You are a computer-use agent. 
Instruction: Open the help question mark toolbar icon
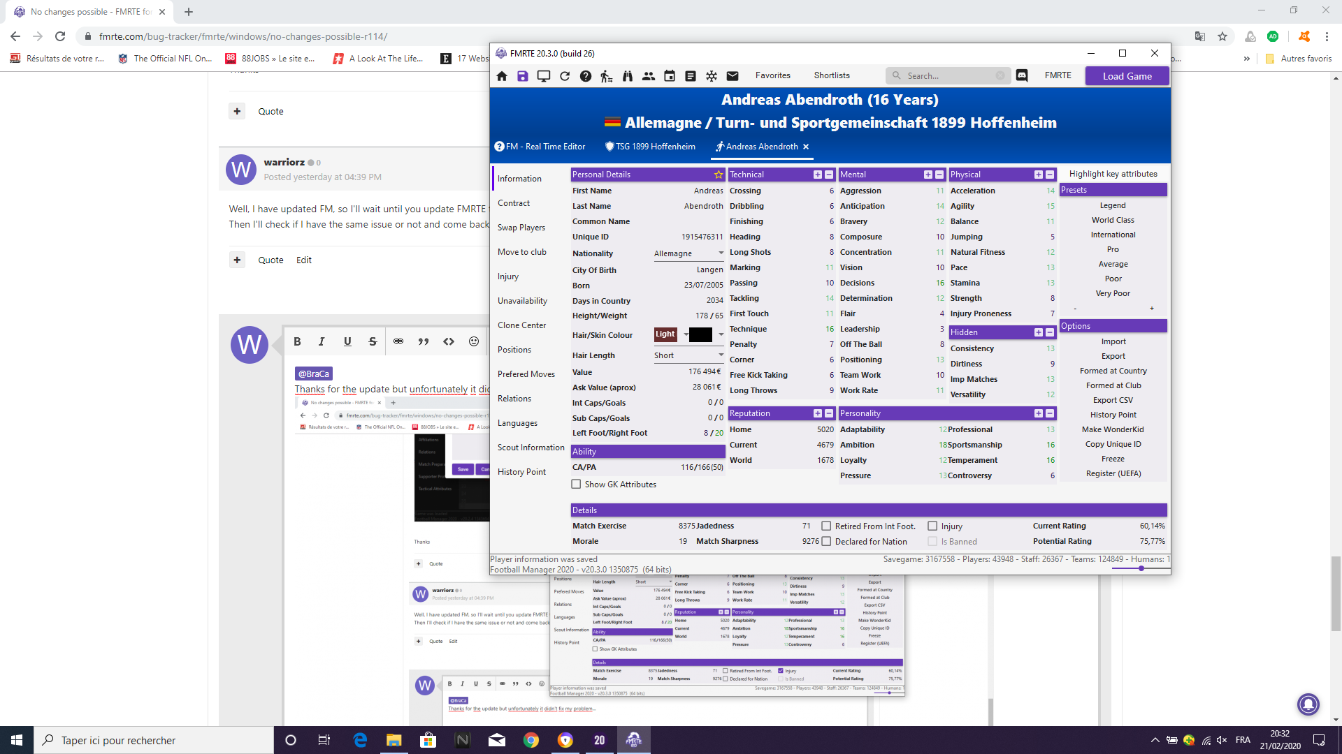(x=586, y=76)
